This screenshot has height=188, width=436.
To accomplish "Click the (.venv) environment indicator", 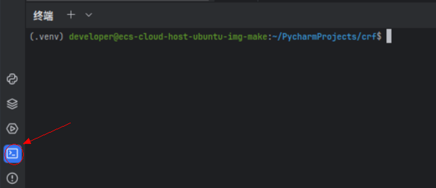I will point(47,37).
